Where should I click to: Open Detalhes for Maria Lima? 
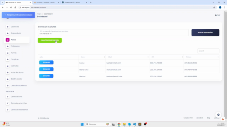46,69
